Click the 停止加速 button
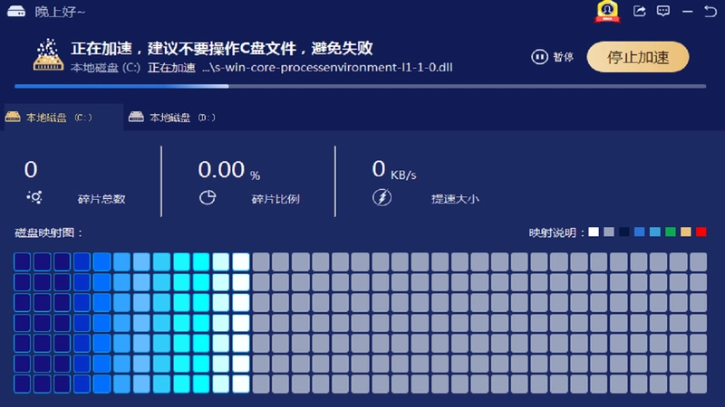Screen dimensions: 725x407 pos(638,57)
